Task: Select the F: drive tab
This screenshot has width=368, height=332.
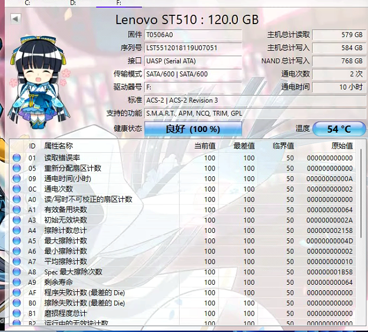Action: 118,3
